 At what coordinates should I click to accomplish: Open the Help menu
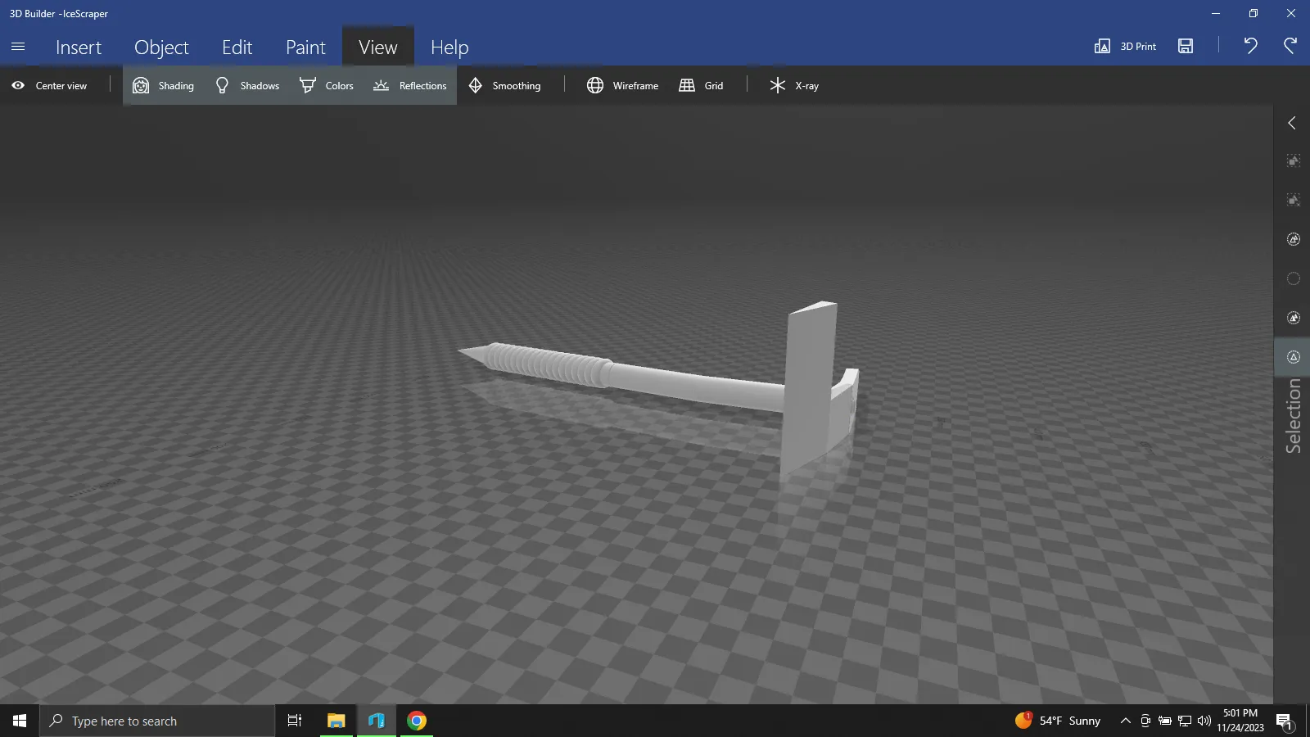click(449, 47)
